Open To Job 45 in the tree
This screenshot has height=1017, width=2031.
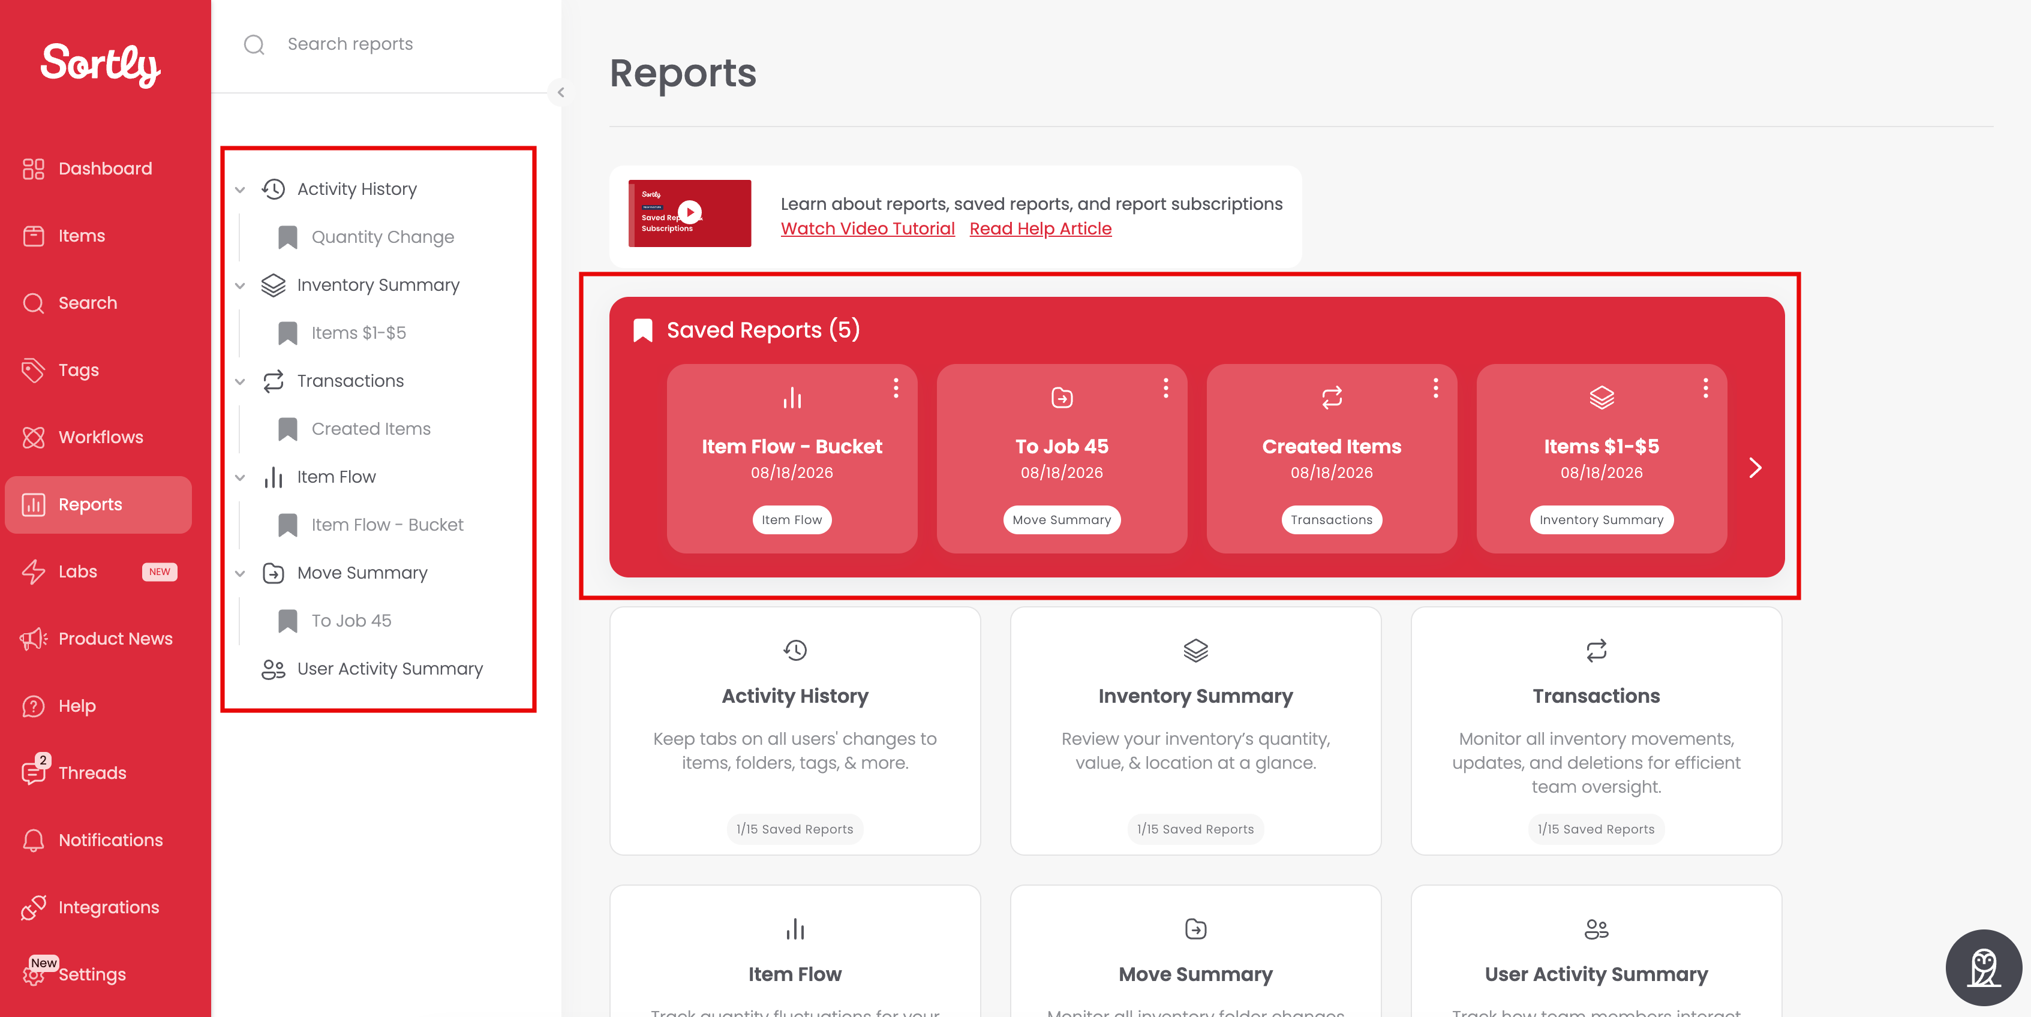click(x=351, y=621)
